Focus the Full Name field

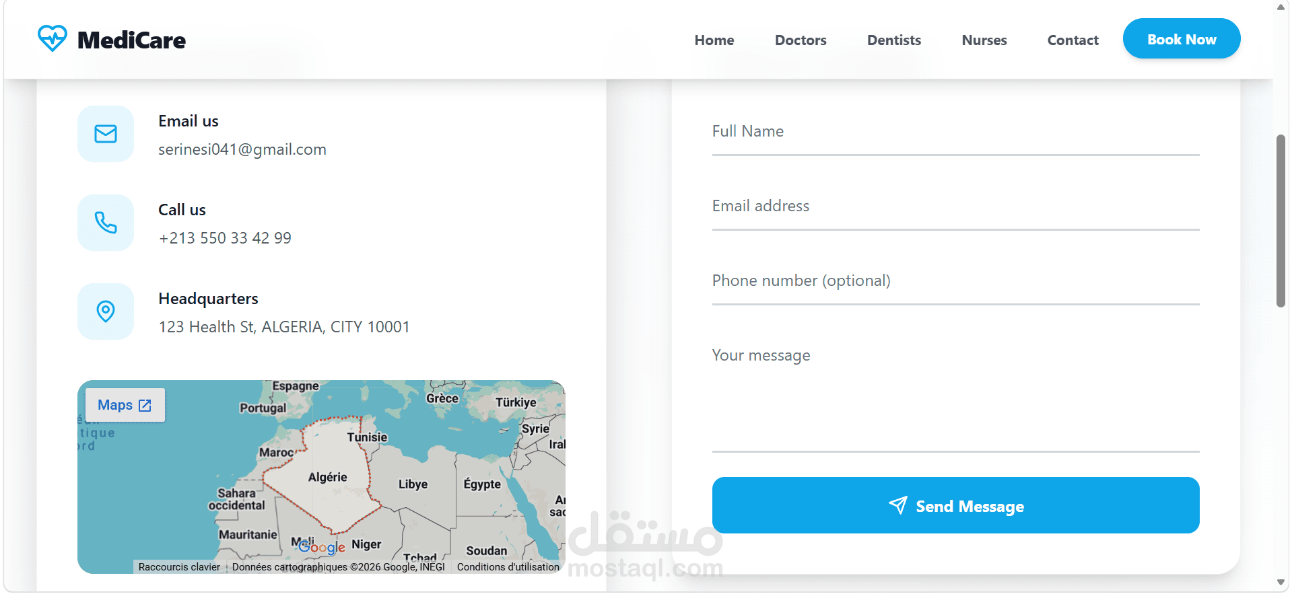955,133
